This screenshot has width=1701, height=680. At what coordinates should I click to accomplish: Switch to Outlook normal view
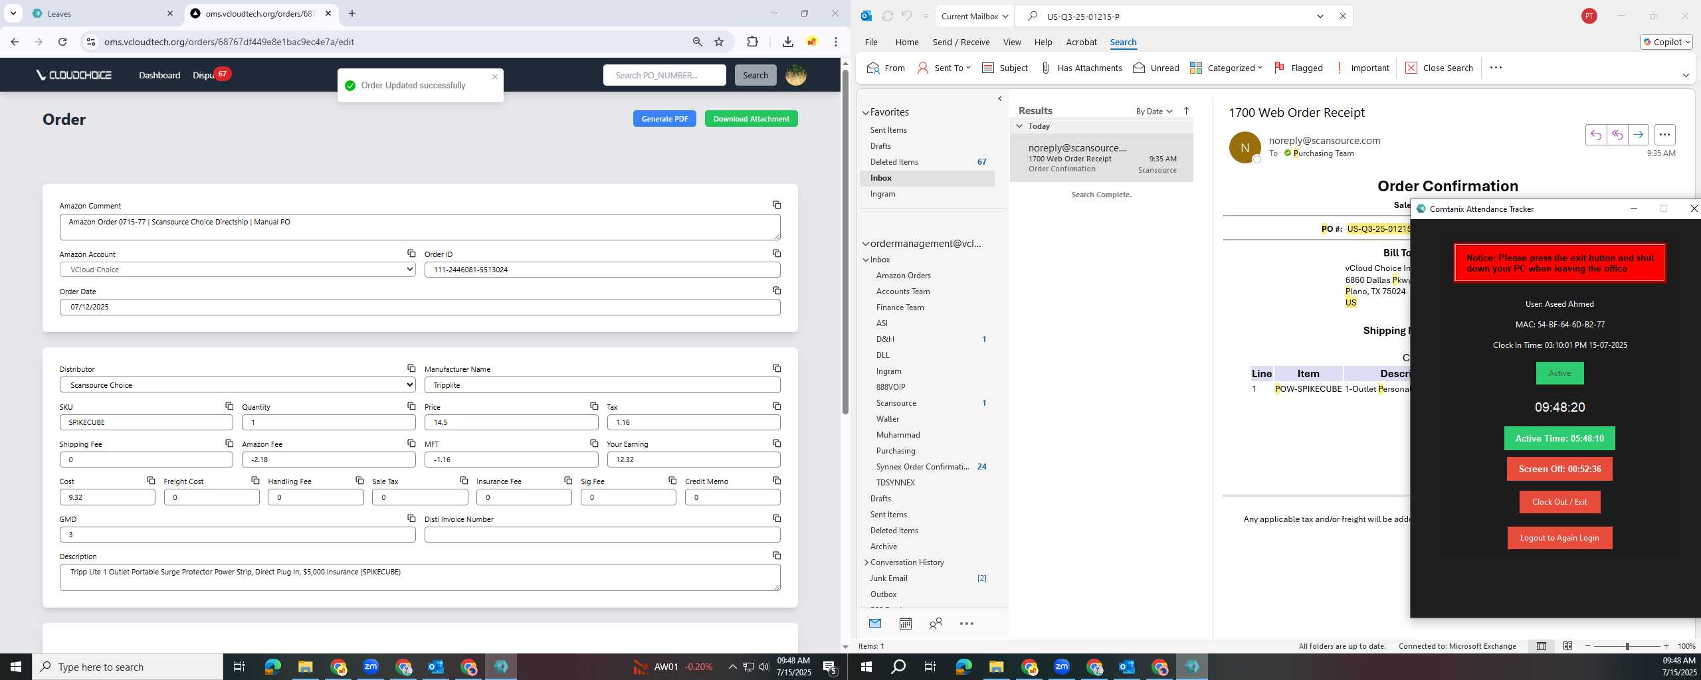click(x=1542, y=646)
